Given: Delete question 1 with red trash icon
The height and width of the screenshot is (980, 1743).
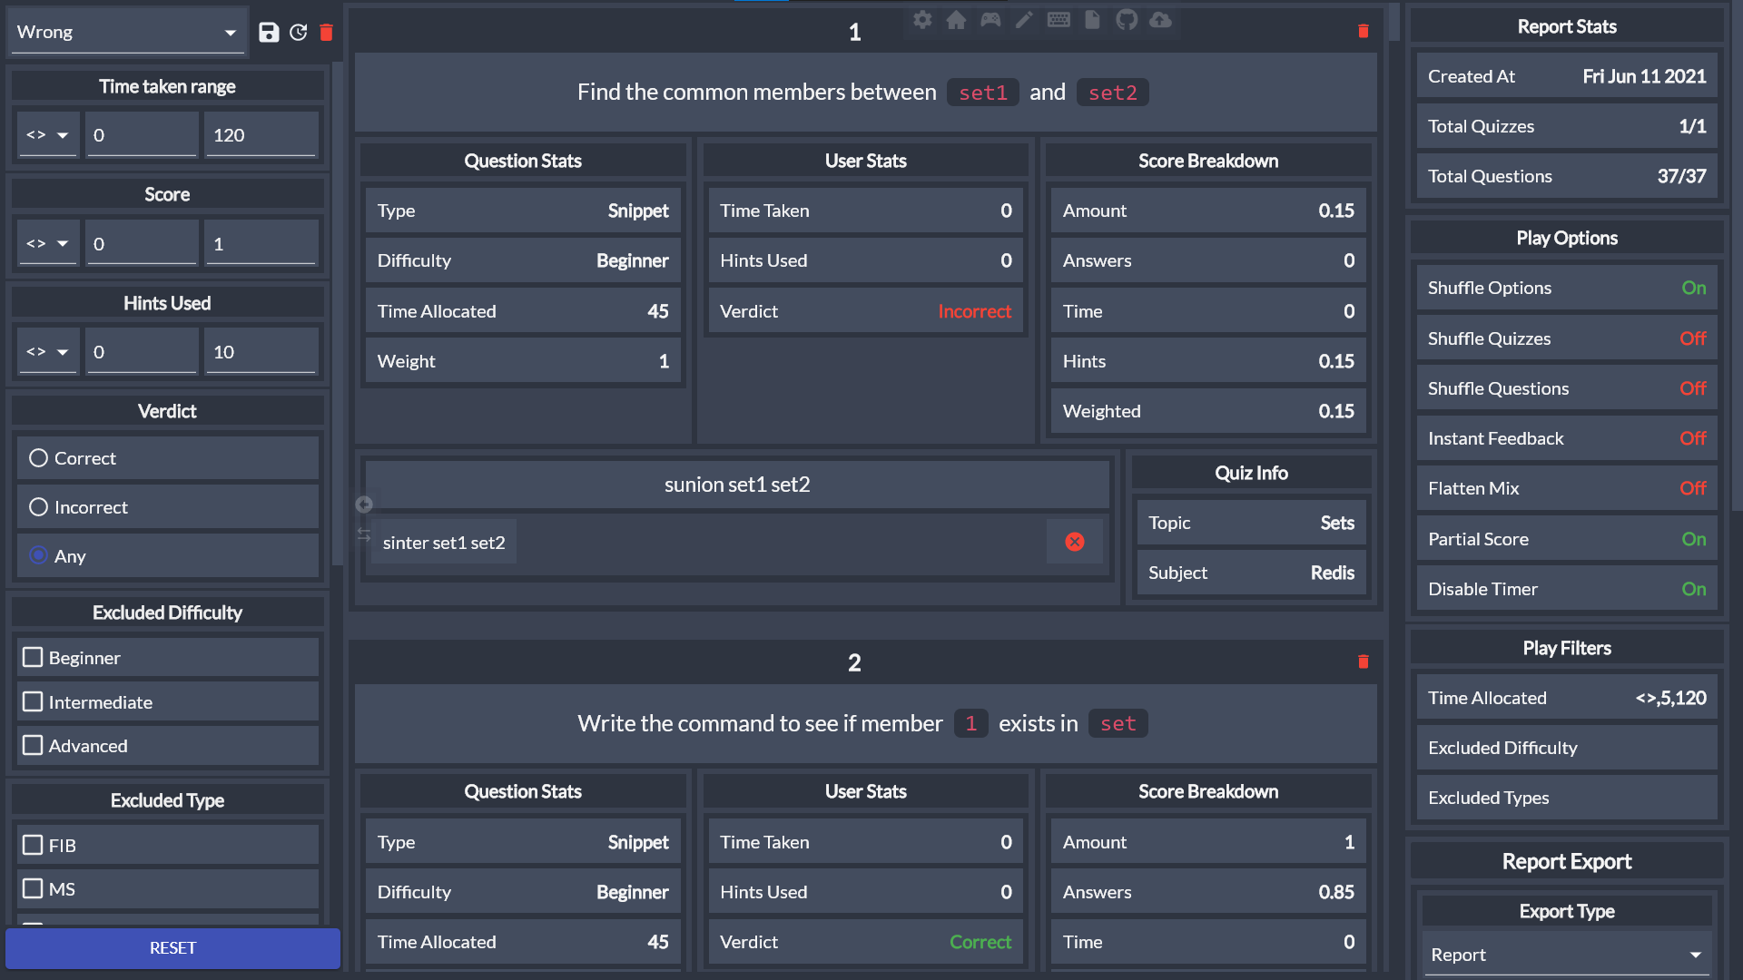Looking at the screenshot, I should point(1363,32).
